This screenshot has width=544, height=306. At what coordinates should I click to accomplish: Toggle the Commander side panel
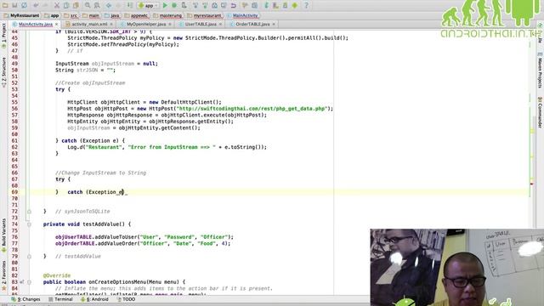(540, 112)
